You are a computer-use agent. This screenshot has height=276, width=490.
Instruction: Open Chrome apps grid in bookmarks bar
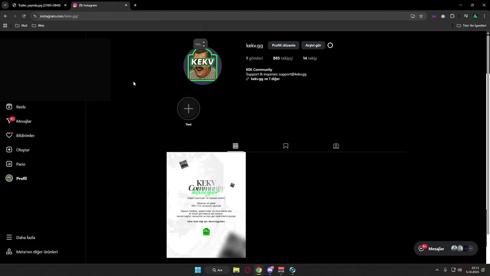coord(5,26)
